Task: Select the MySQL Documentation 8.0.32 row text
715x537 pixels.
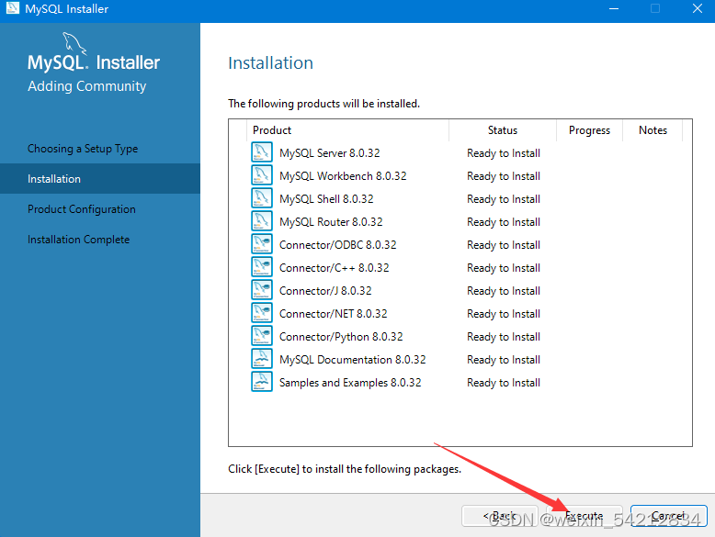Action: click(353, 359)
